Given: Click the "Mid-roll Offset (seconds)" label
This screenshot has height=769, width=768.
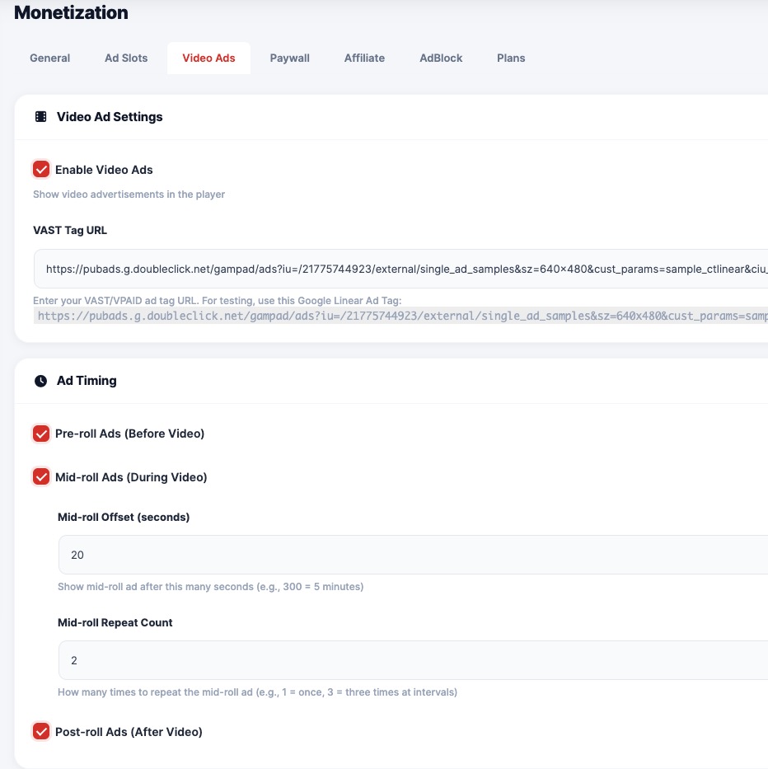Looking at the screenshot, I should pos(124,518).
